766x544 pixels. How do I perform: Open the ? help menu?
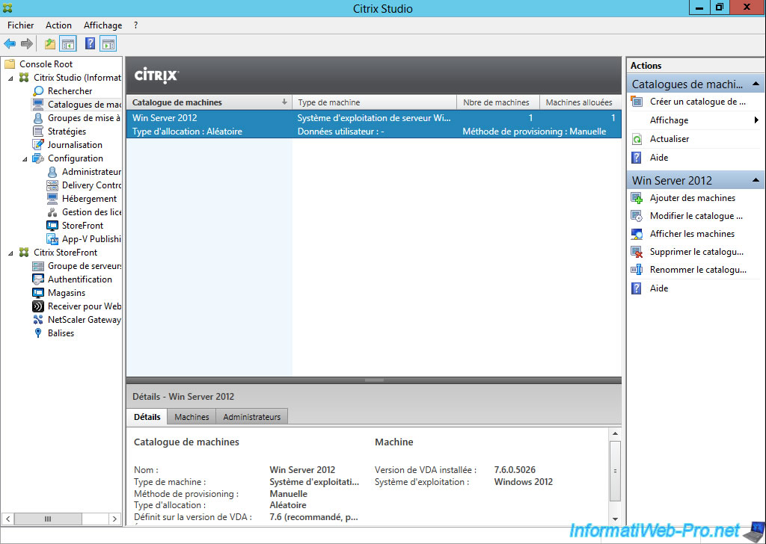pyautogui.click(x=135, y=25)
